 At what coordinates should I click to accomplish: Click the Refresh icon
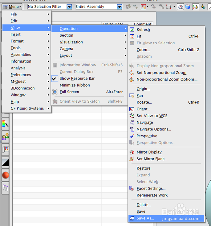click(132, 30)
